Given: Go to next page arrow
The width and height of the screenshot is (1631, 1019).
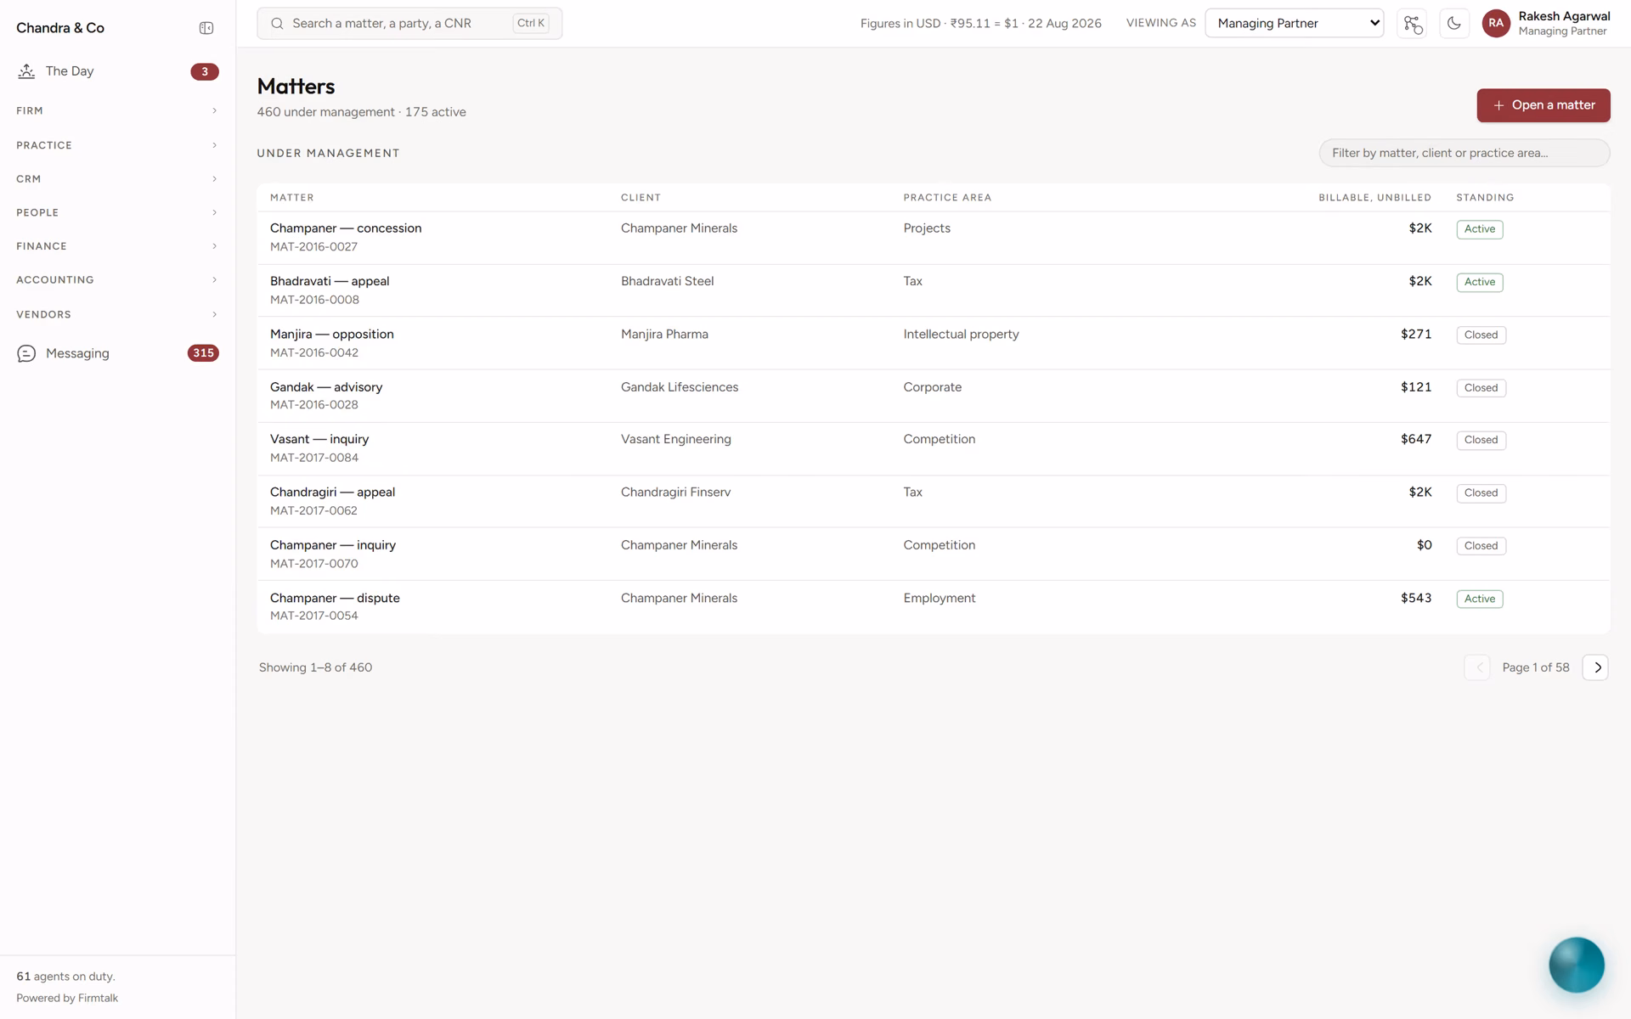Looking at the screenshot, I should click(1596, 667).
